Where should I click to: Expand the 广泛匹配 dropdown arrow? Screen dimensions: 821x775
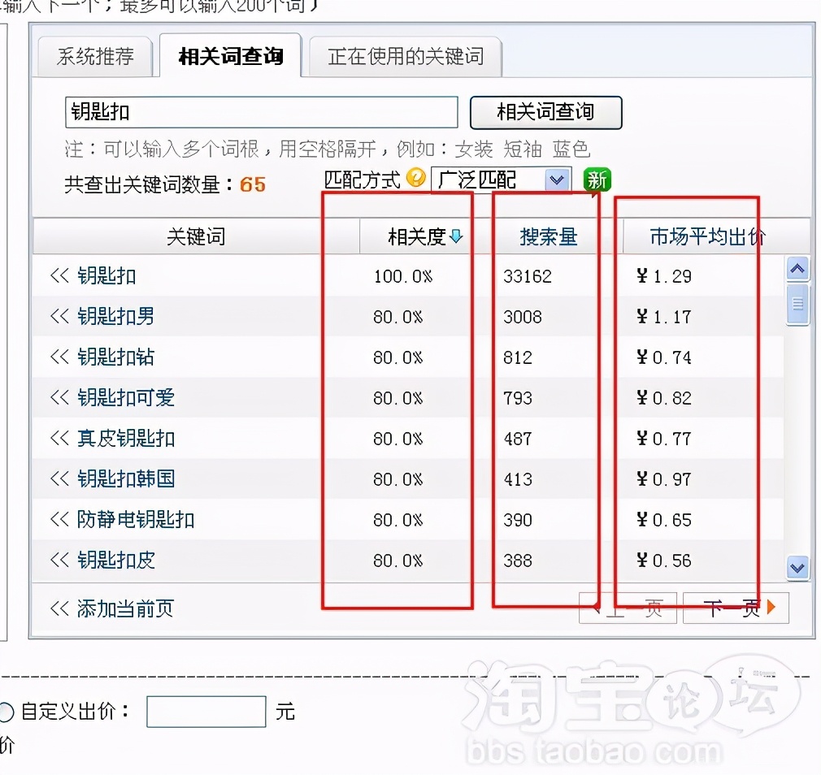[x=558, y=180]
